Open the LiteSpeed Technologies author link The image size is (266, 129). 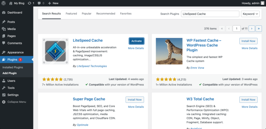tap(92, 66)
